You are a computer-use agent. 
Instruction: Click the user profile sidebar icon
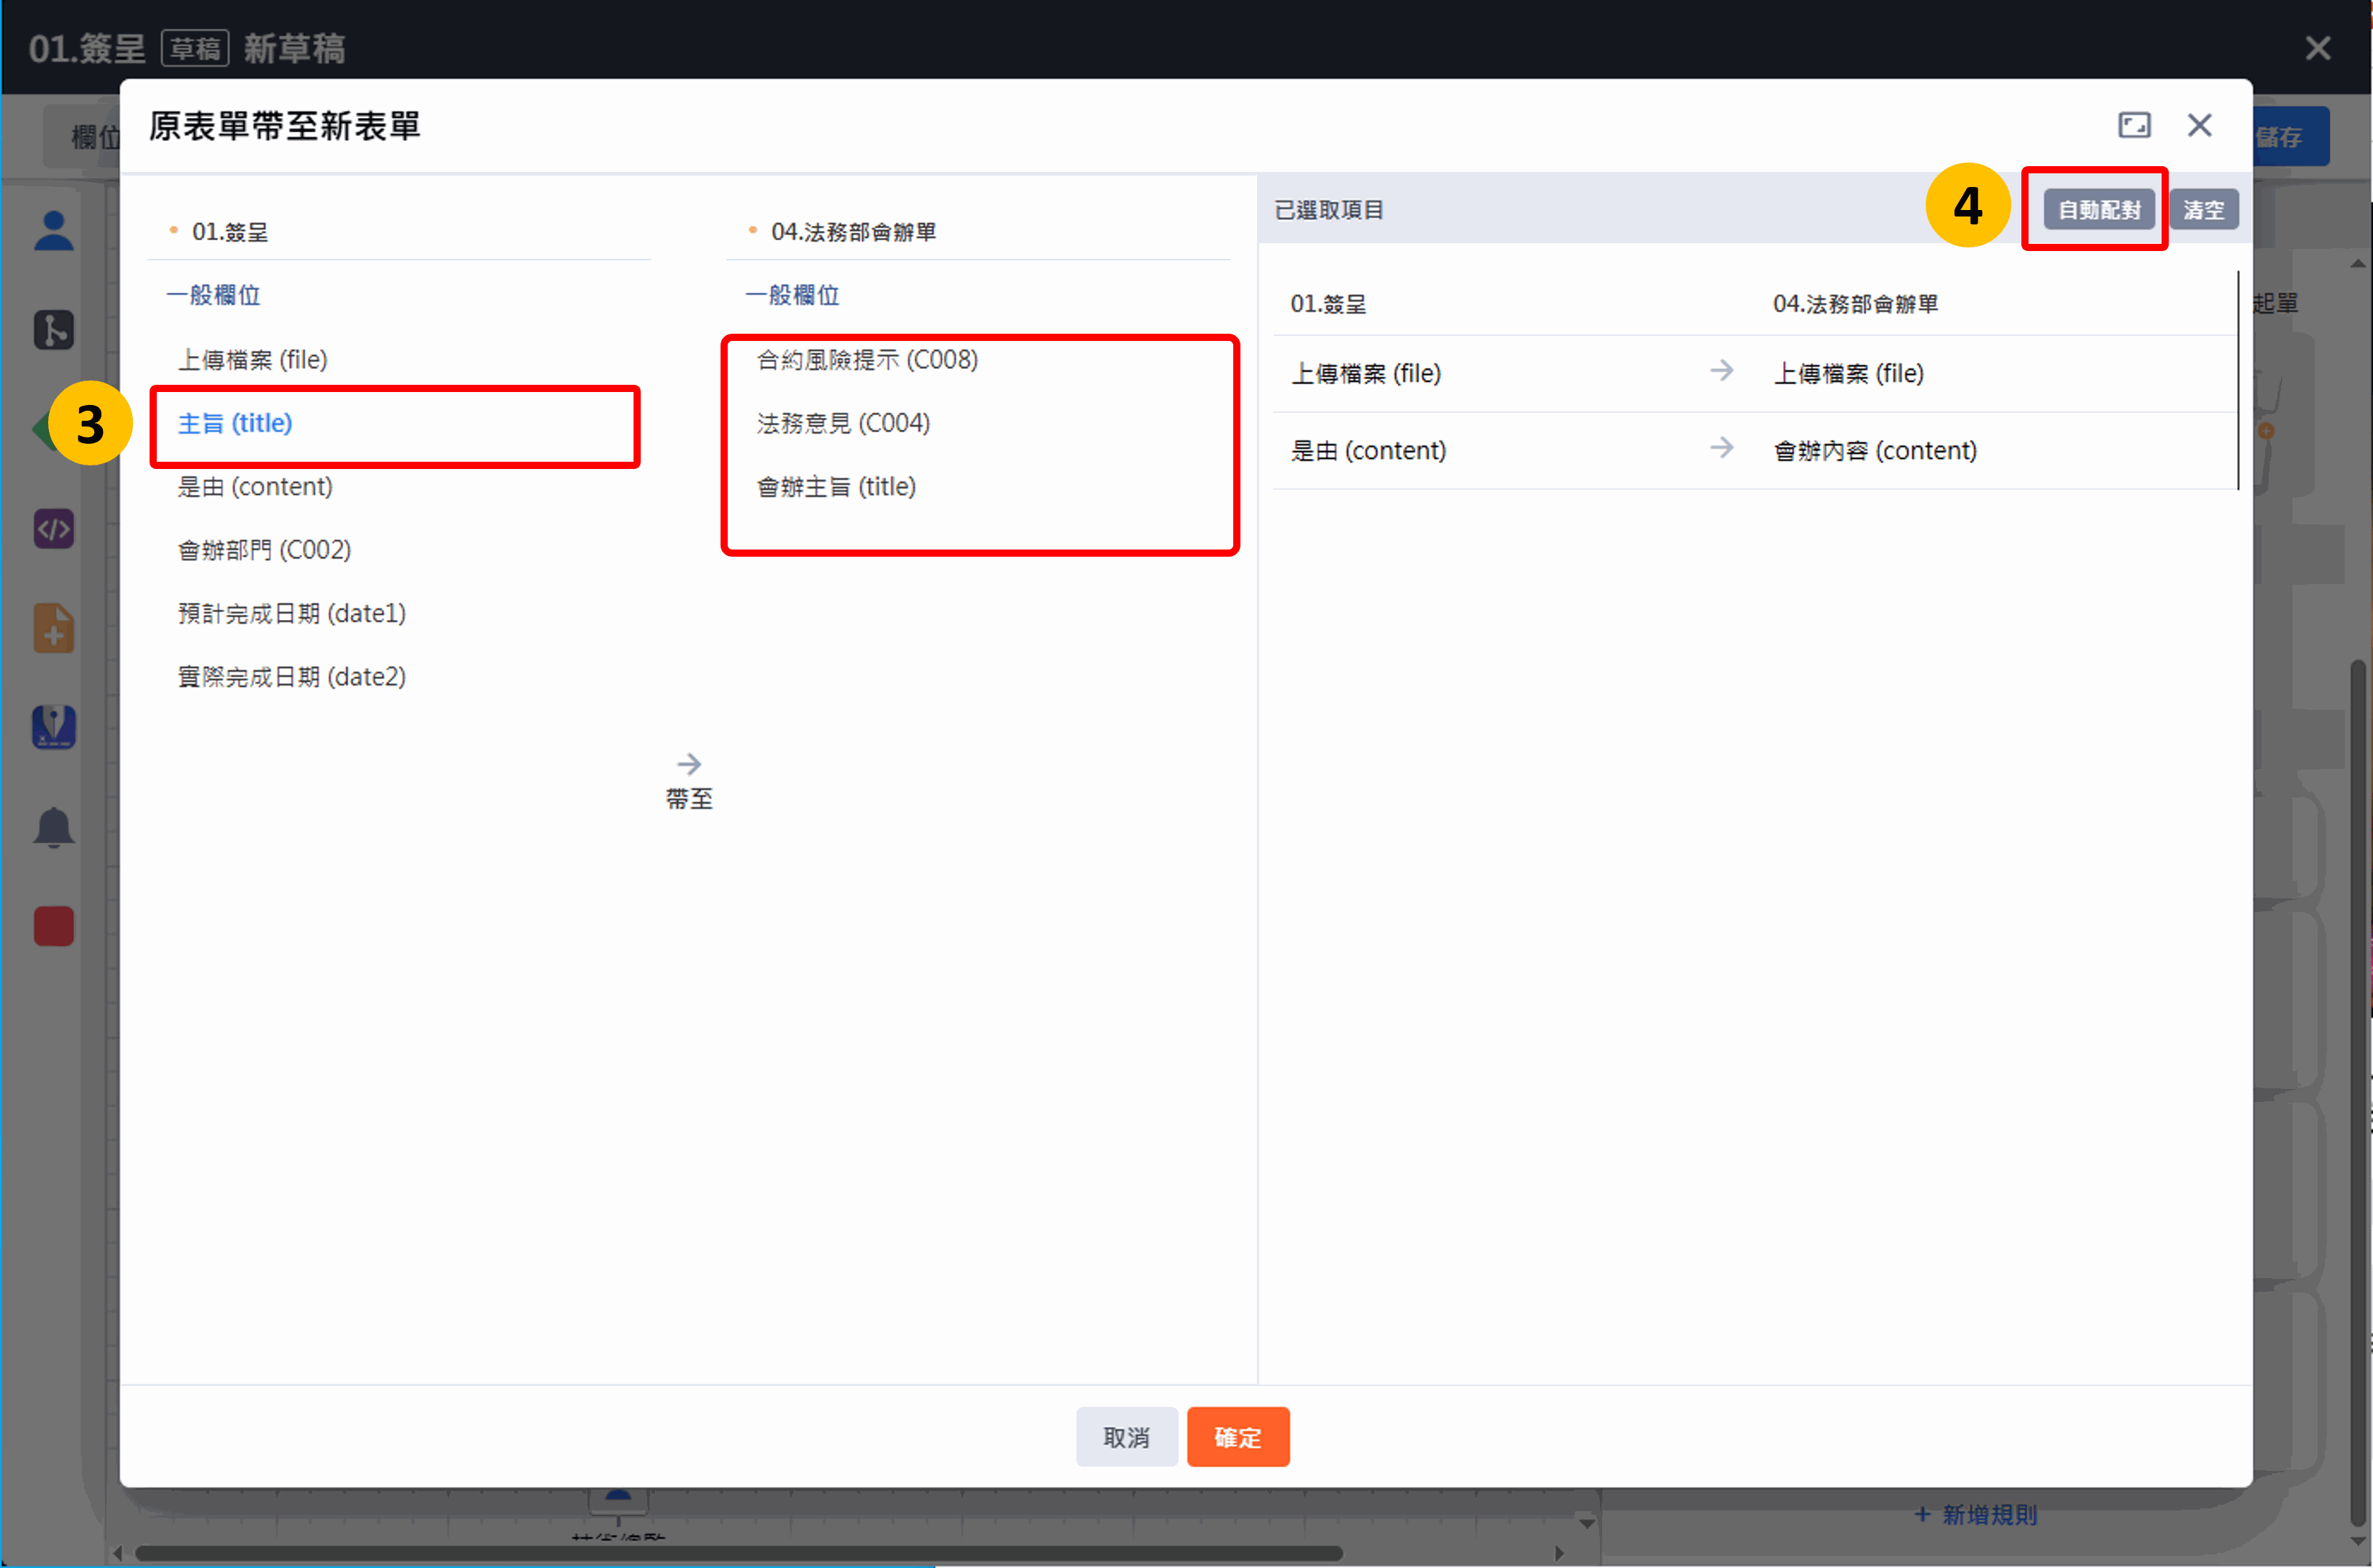coord(54,231)
